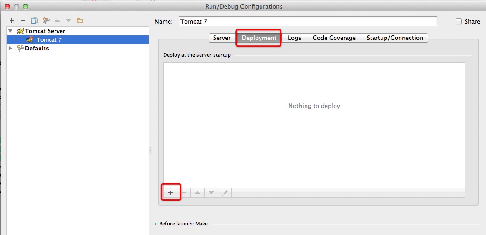Screen dimensions: 486x235
Task: Switch to Code Coverage tab
Action: tap(334, 38)
